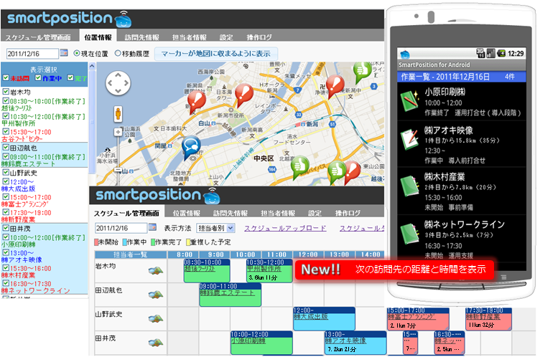
Task: Open 設定 tab in top window
Action: [226, 37]
